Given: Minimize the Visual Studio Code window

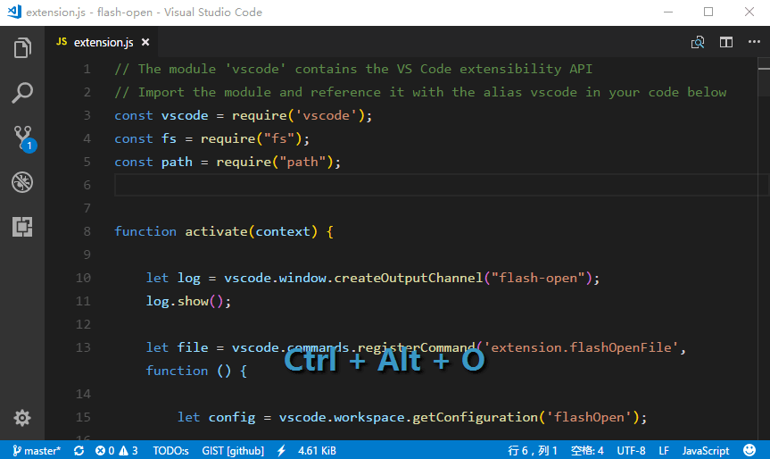Looking at the screenshot, I should tap(668, 12).
